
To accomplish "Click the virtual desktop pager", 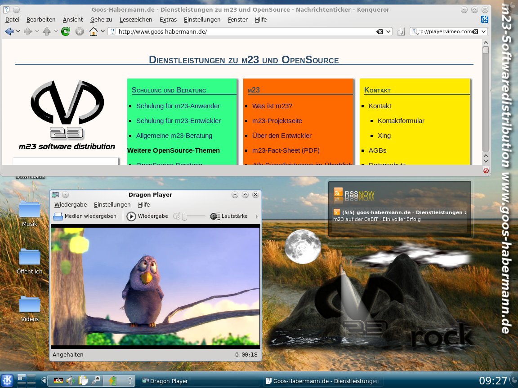I will click(27, 381).
